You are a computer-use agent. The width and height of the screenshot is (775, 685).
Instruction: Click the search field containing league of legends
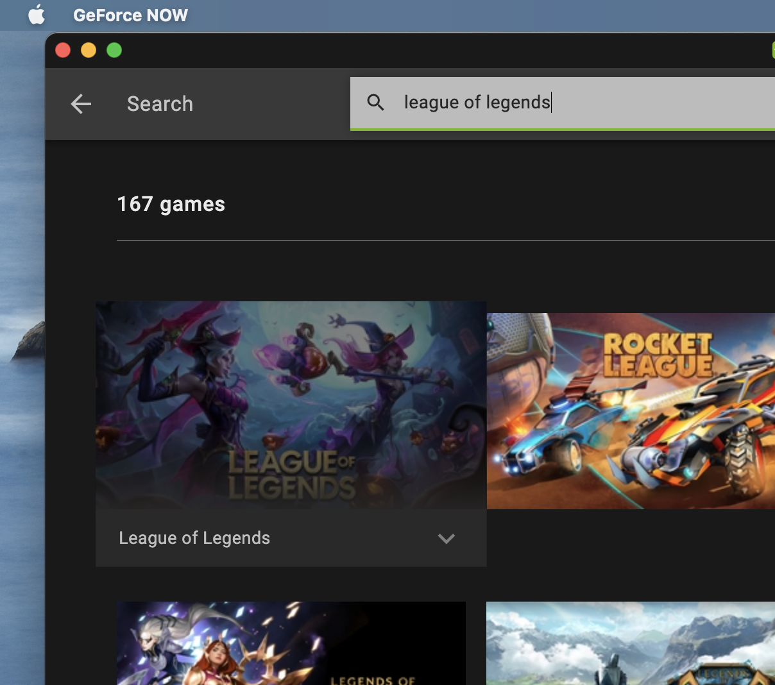[563, 103]
